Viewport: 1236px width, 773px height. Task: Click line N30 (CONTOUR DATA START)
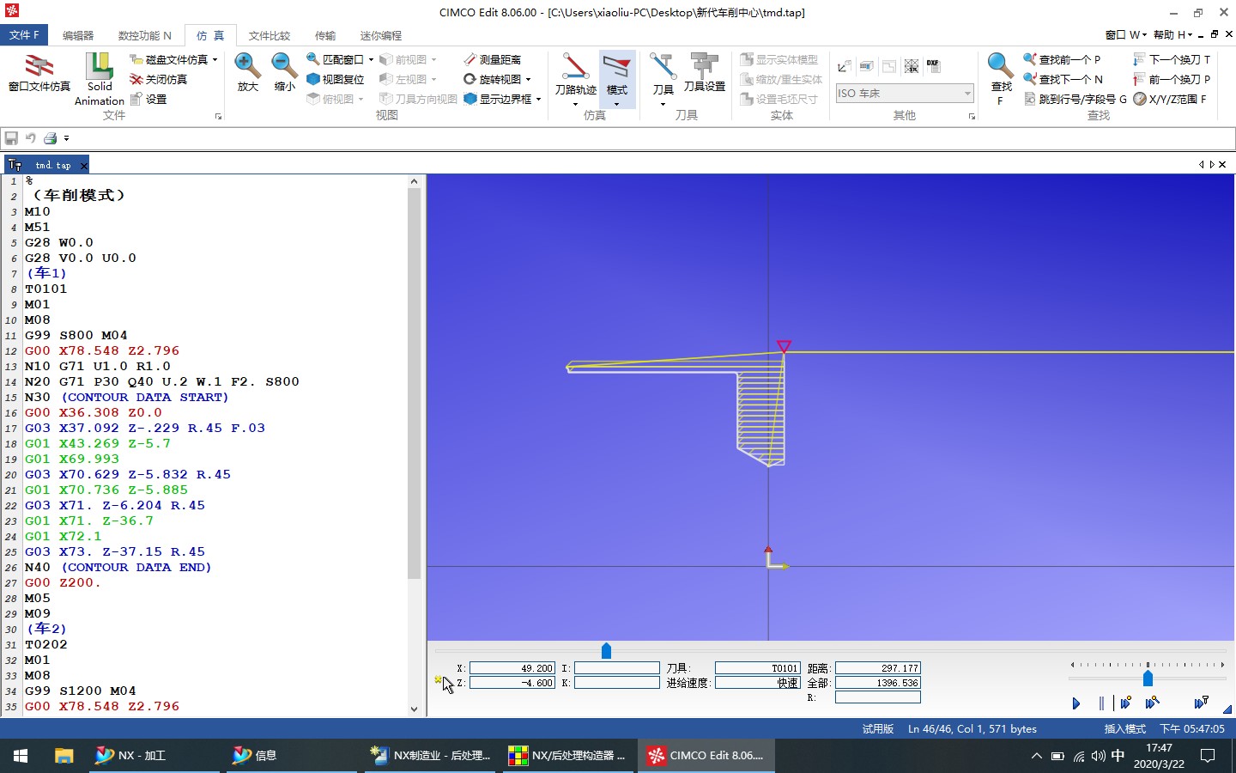click(x=127, y=397)
